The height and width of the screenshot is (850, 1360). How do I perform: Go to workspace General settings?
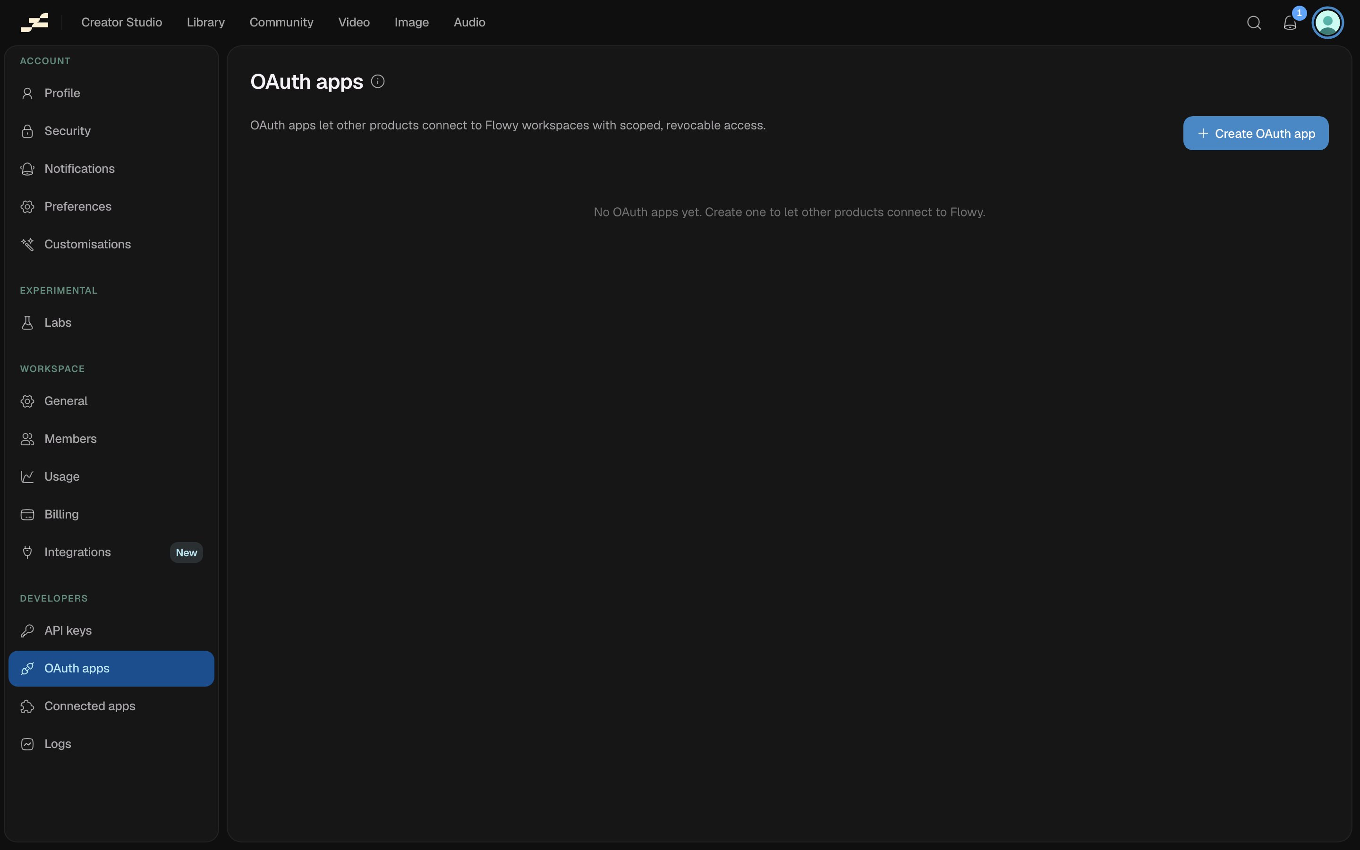111,401
